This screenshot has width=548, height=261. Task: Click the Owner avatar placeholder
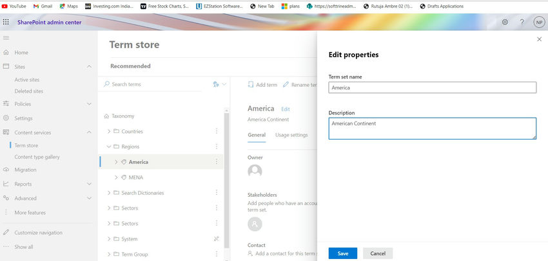(255, 171)
